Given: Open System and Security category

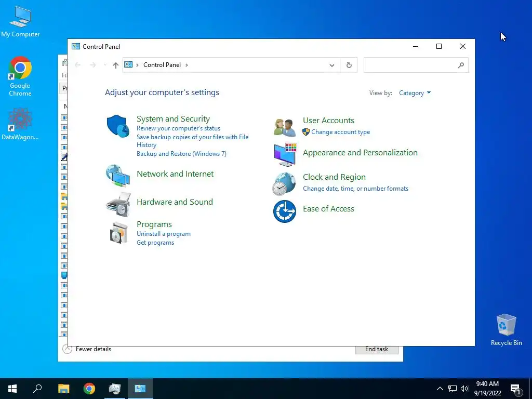Looking at the screenshot, I should click(x=173, y=119).
